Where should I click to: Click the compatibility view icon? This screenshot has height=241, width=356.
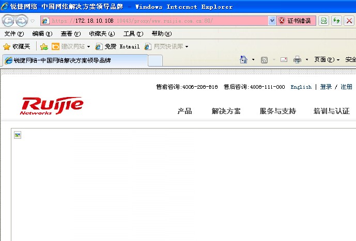point(324,21)
